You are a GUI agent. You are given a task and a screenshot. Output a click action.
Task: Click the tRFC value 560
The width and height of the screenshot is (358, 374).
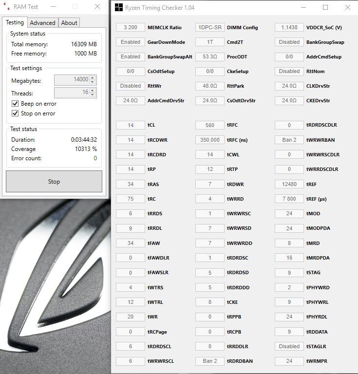[210, 125]
